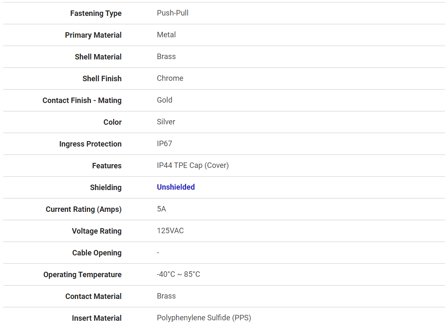This screenshot has height=327, width=445.
Task: Select the Shell Material Brass value
Action: (166, 57)
